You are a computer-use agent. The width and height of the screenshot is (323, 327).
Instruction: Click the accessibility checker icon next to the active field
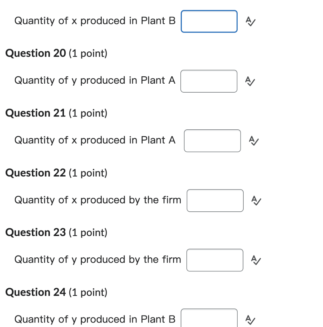250,21
